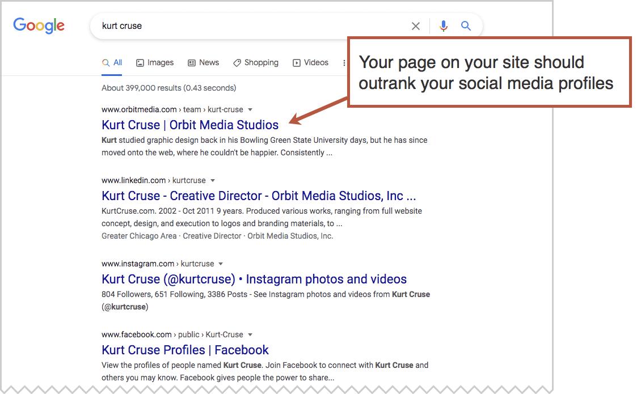This screenshot has height=394, width=641.
Task: Expand the instagram.com result dropdown arrow
Action: [221, 264]
